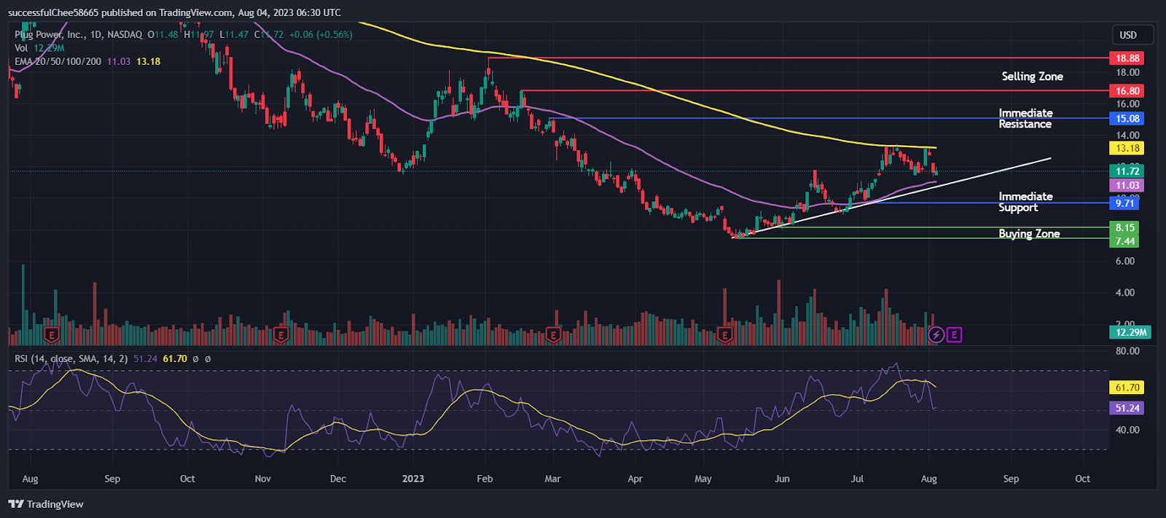Screen dimensions: 1166x518
Task: Open the USD currency selector
Action: tap(1128, 35)
